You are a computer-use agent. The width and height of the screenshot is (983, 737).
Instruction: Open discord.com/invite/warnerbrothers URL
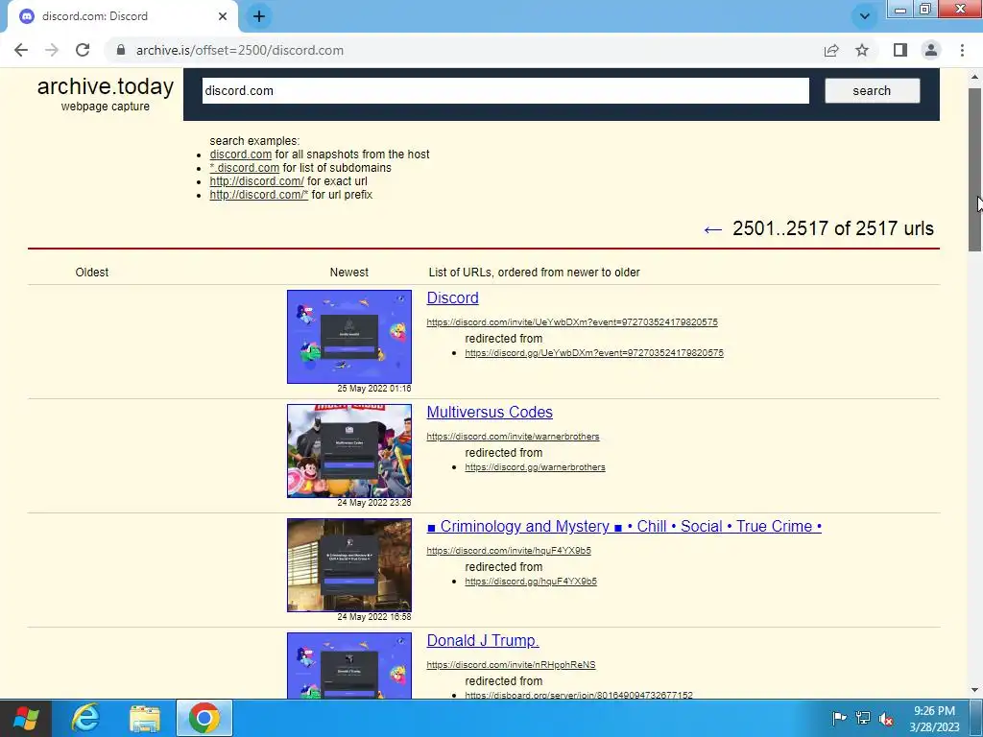pos(513,437)
